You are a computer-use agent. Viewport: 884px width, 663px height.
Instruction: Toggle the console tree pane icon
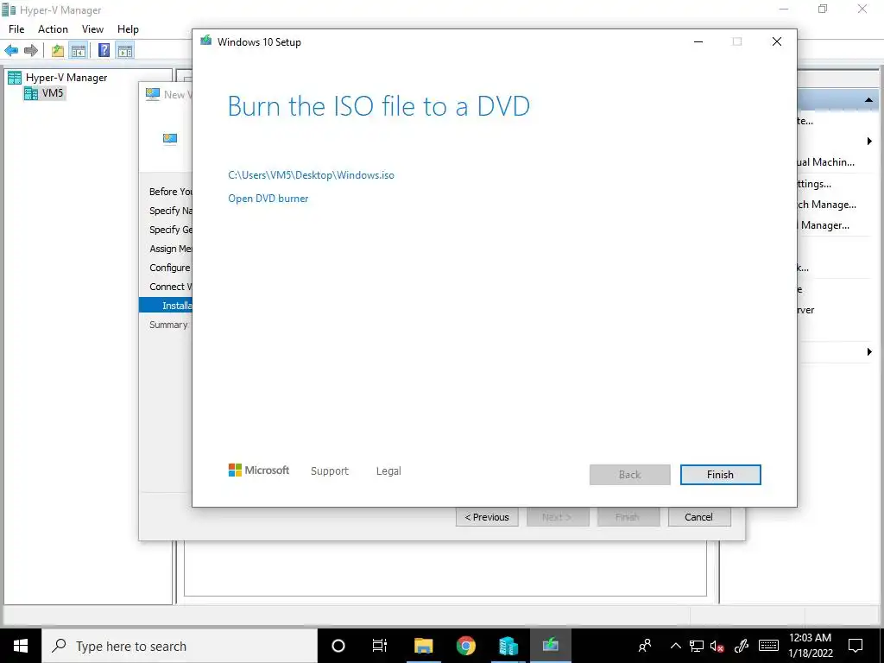(x=79, y=51)
